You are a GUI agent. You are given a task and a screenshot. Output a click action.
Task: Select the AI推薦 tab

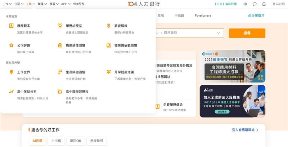point(37,141)
